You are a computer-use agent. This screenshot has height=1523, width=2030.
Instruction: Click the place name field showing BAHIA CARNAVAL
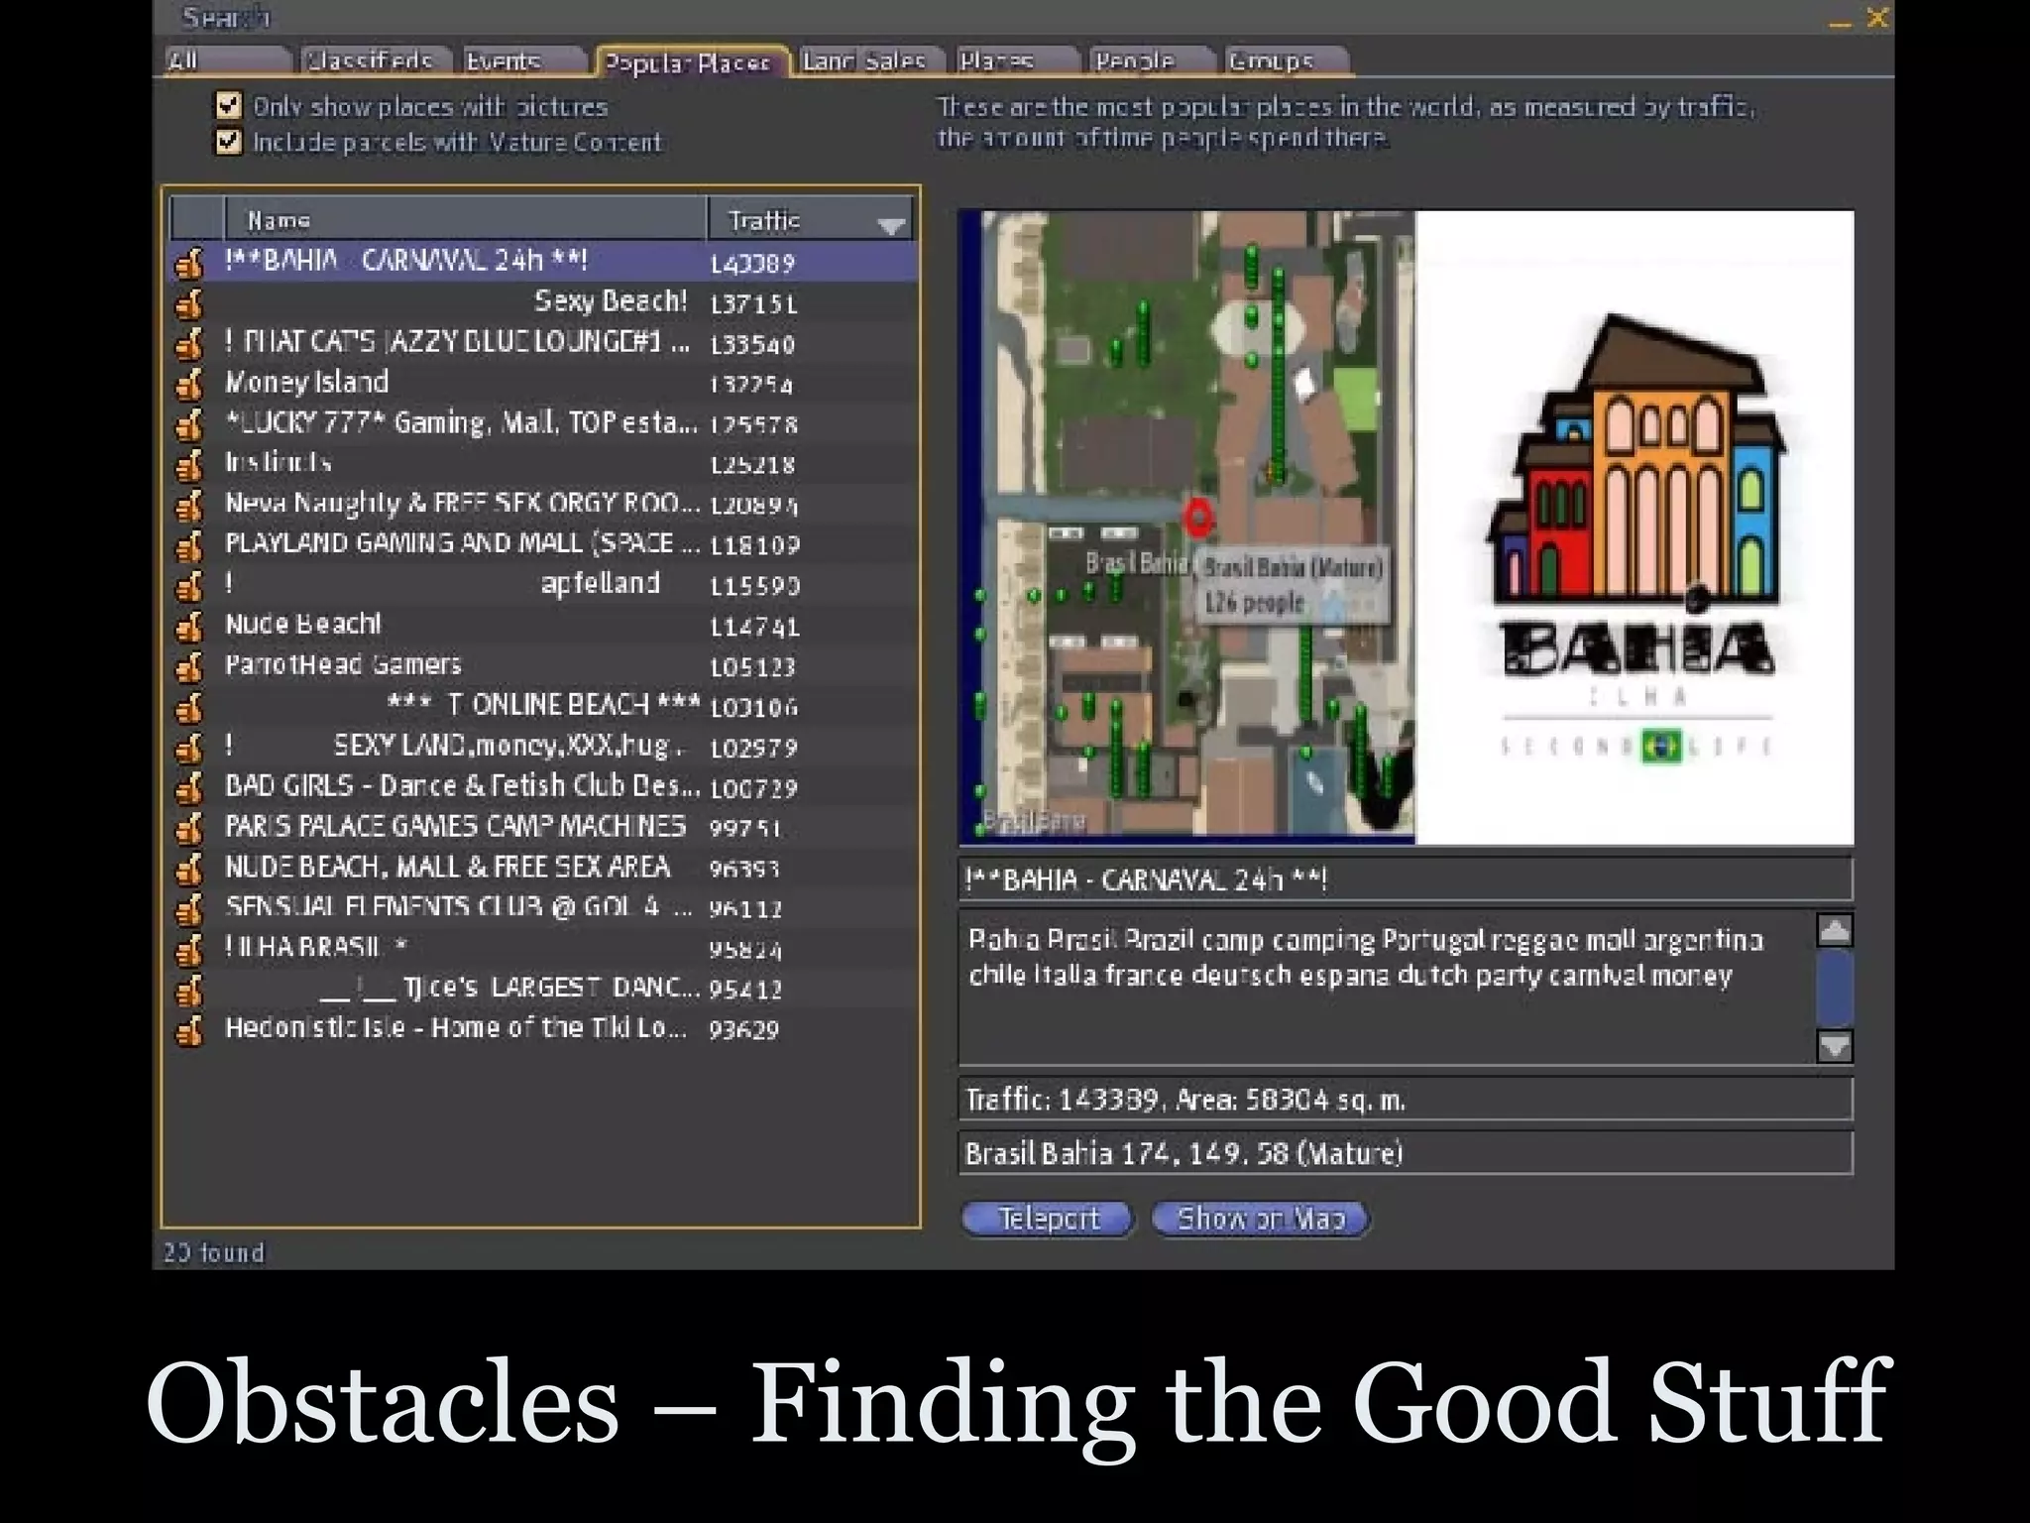point(1406,879)
